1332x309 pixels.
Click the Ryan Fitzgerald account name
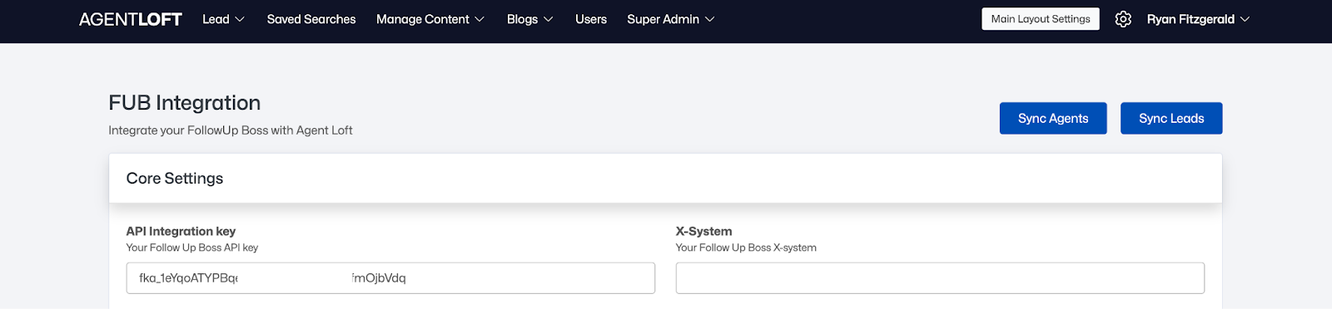[x=1190, y=19]
